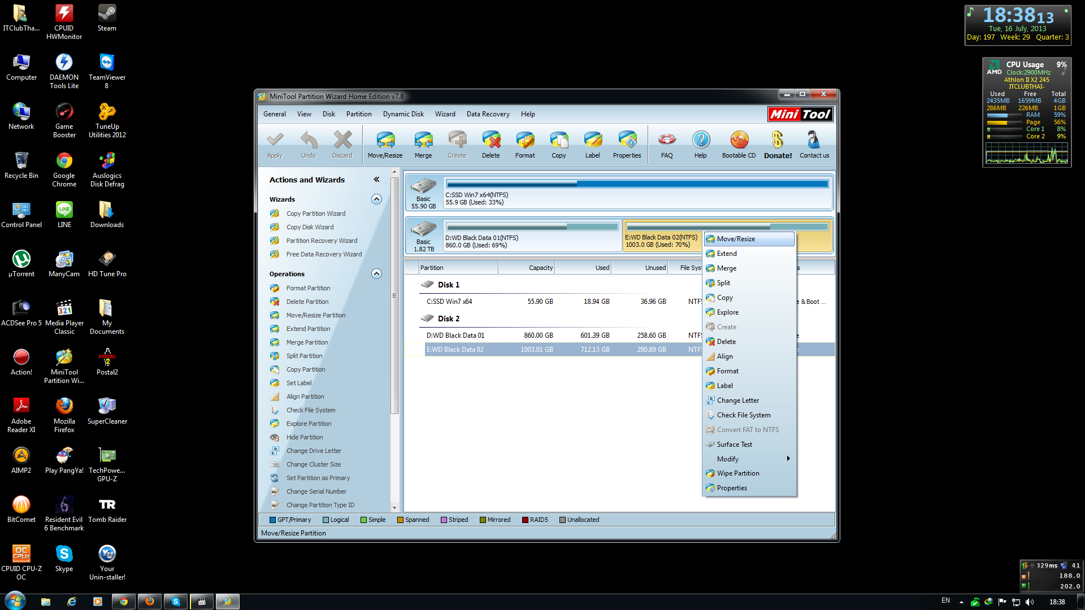Collapse the Wizards section
The width and height of the screenshot is (1085, 610).
pos(376,199)
